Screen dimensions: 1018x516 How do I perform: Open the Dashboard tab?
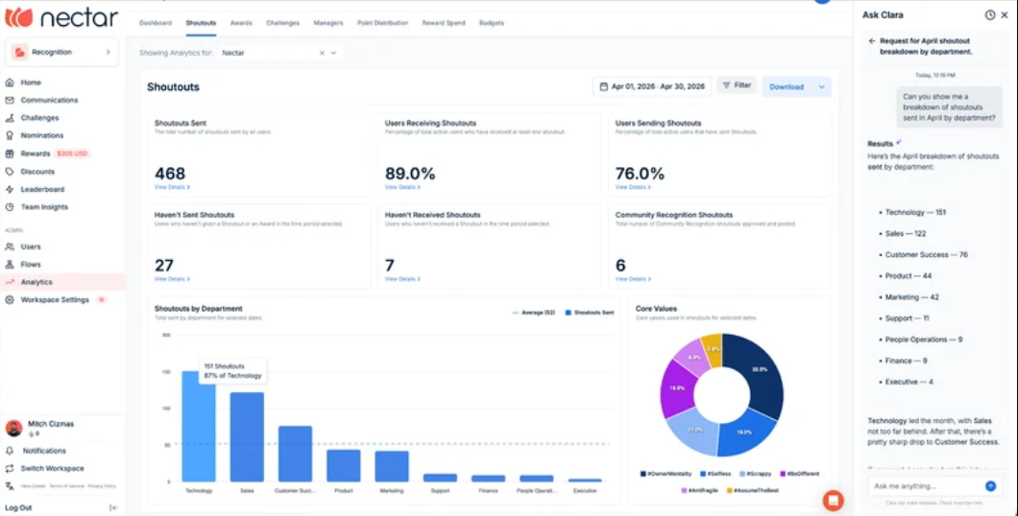(156, 23)
